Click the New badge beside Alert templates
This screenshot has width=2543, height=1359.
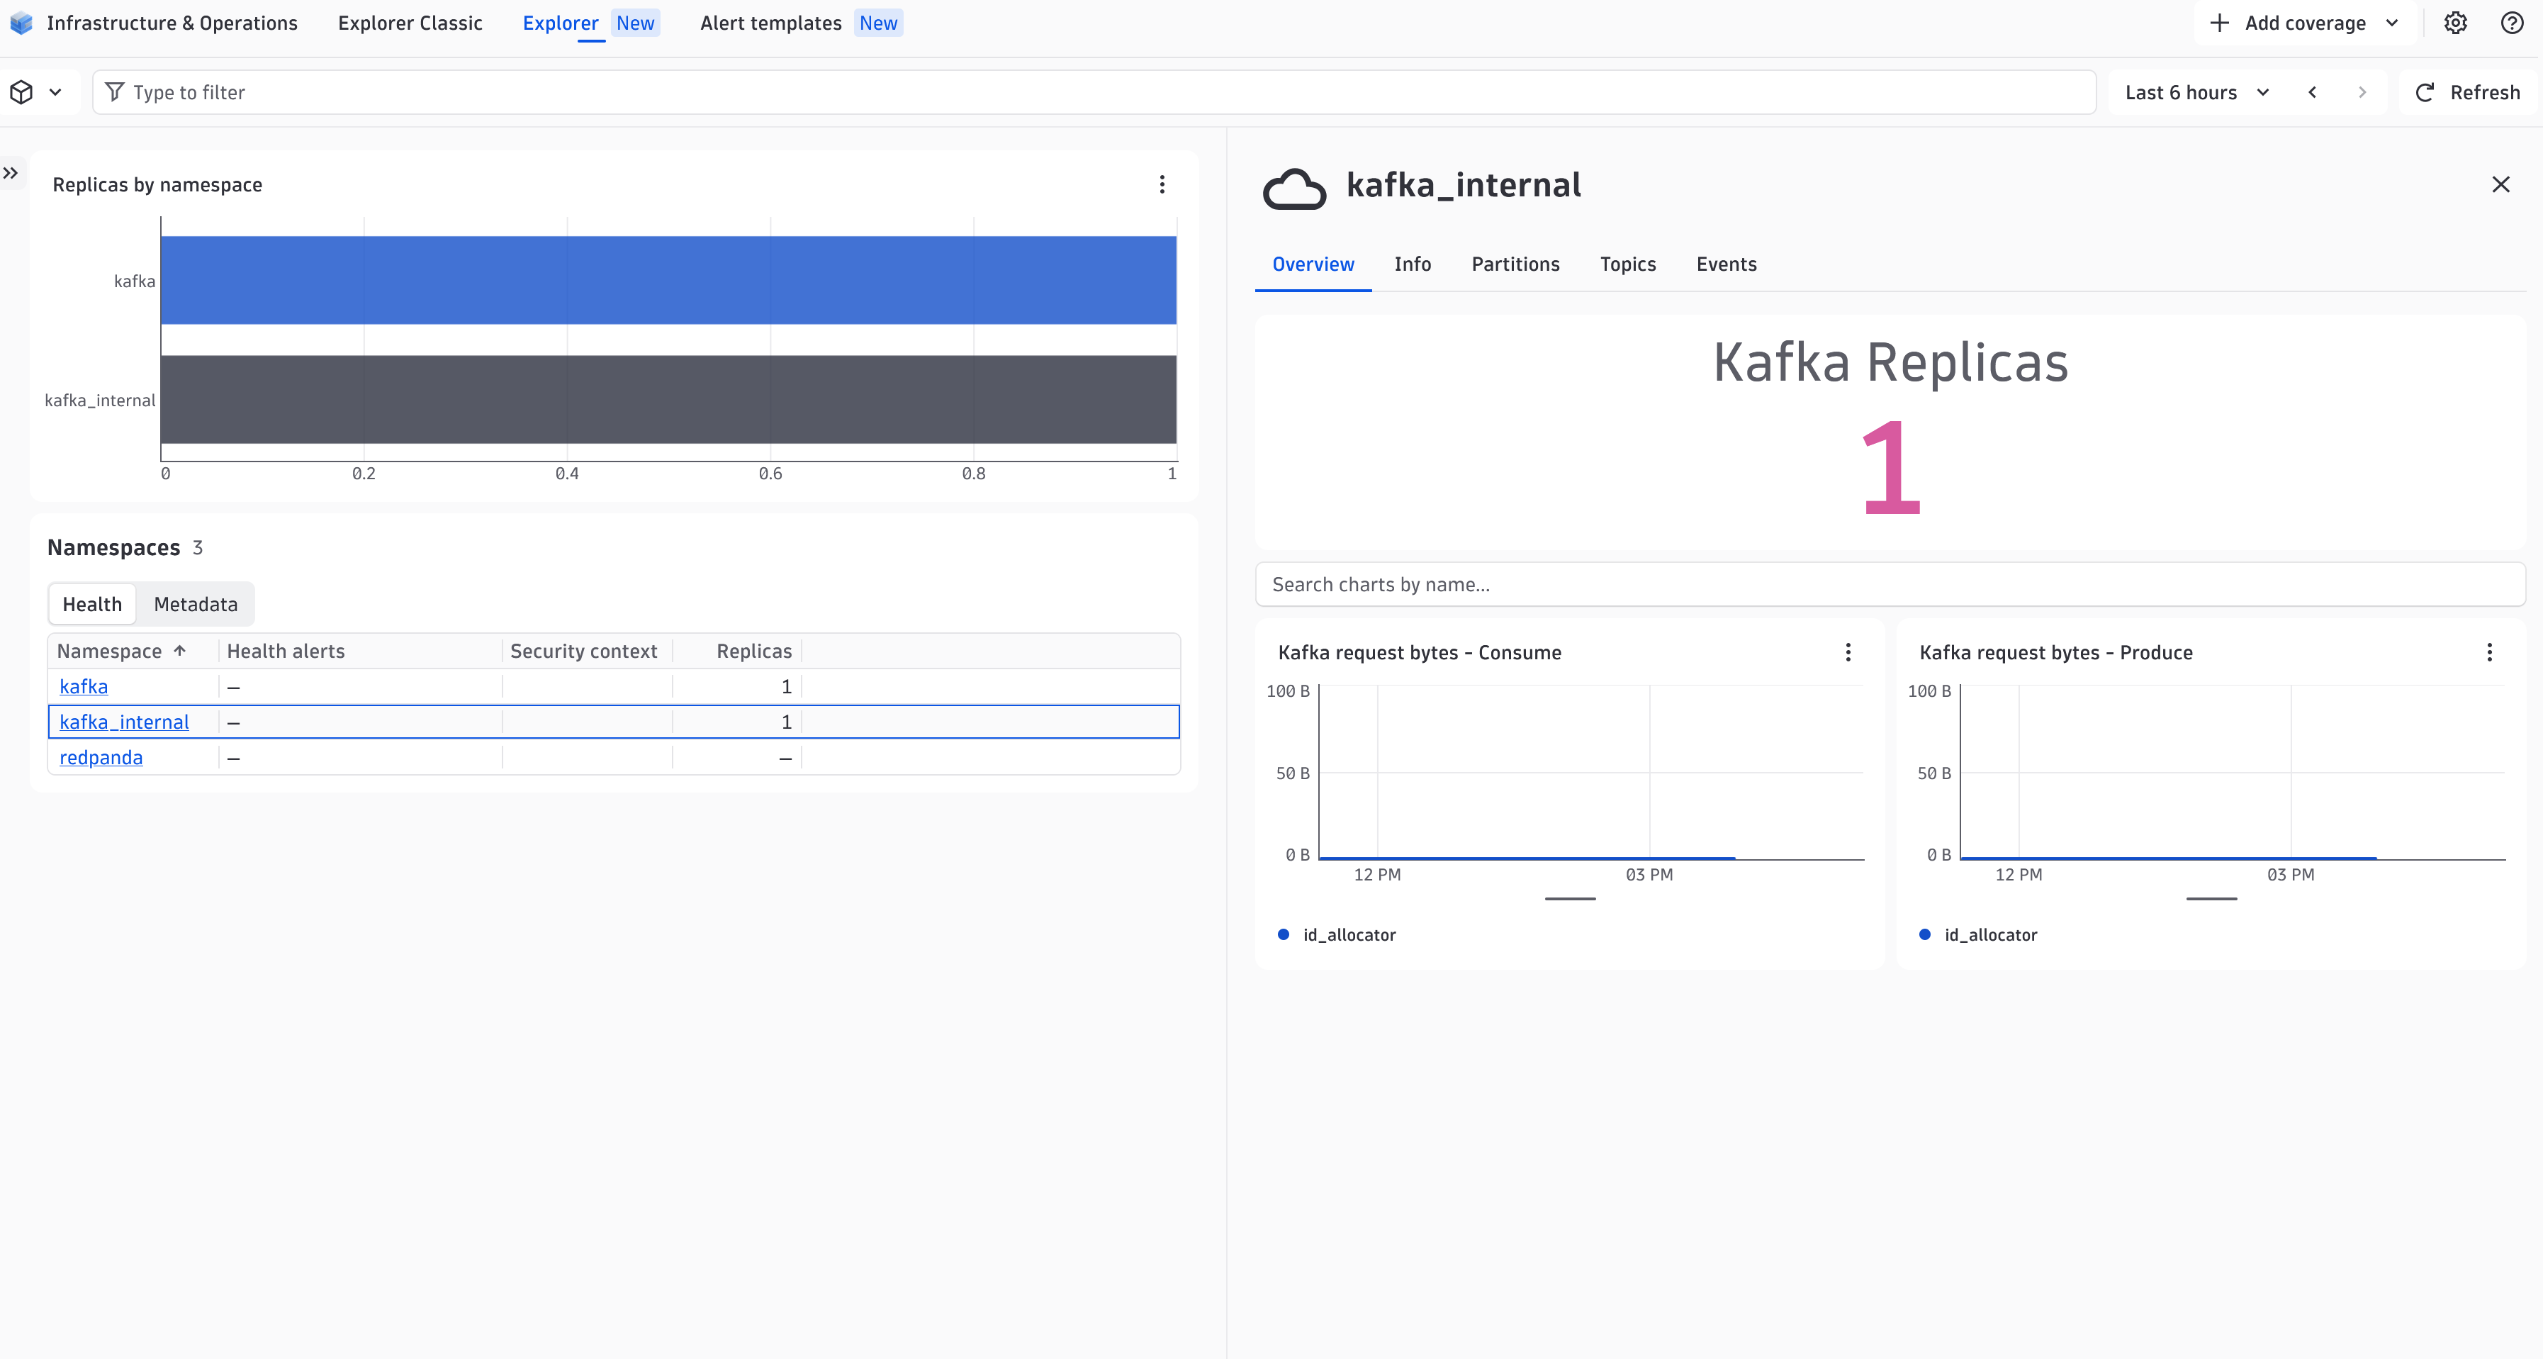point(879,23)
